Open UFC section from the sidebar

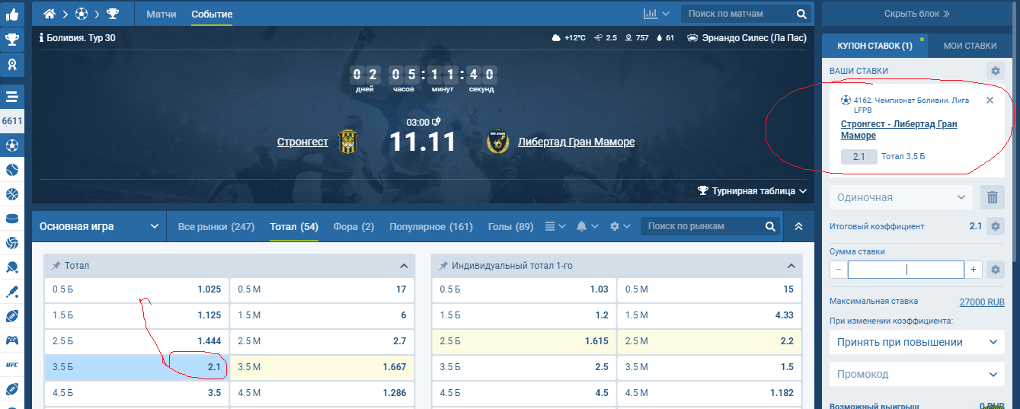click(12, 365)
